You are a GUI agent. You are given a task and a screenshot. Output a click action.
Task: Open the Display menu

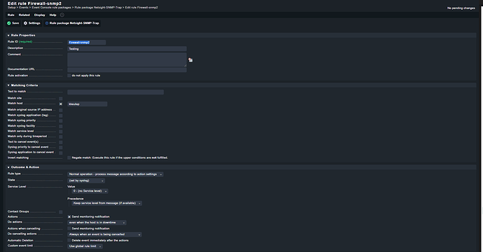pos(39,15)
